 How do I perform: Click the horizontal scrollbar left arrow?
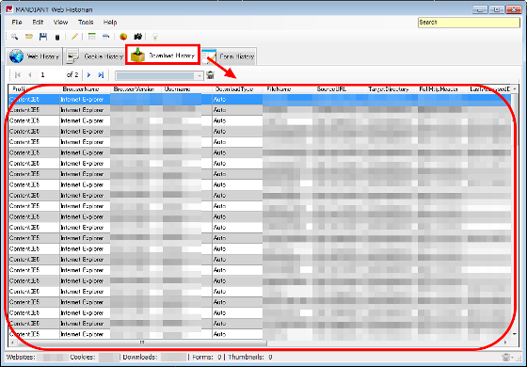pyautogui.click(x=12, y=343)
